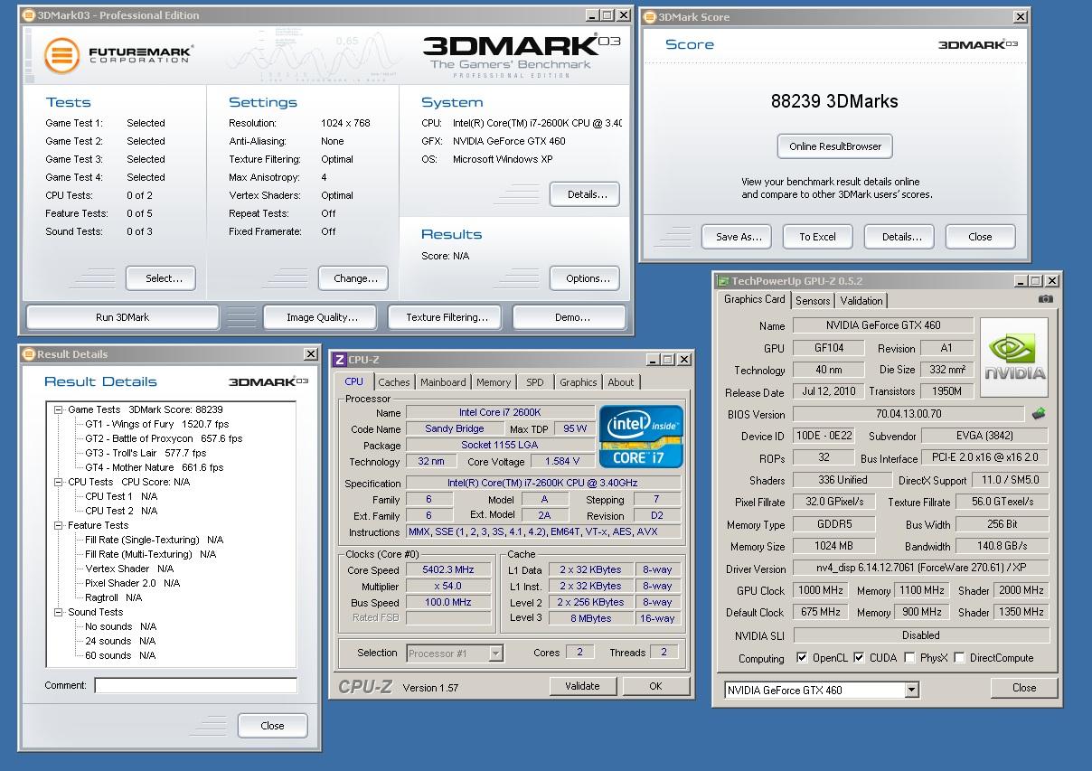Click the Run 3DMark button
This screenshot has width=1092, height=771.
[x=123, y=317]
